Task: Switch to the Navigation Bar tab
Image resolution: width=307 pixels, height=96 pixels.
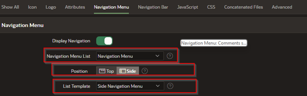Action: click(153, 7)
